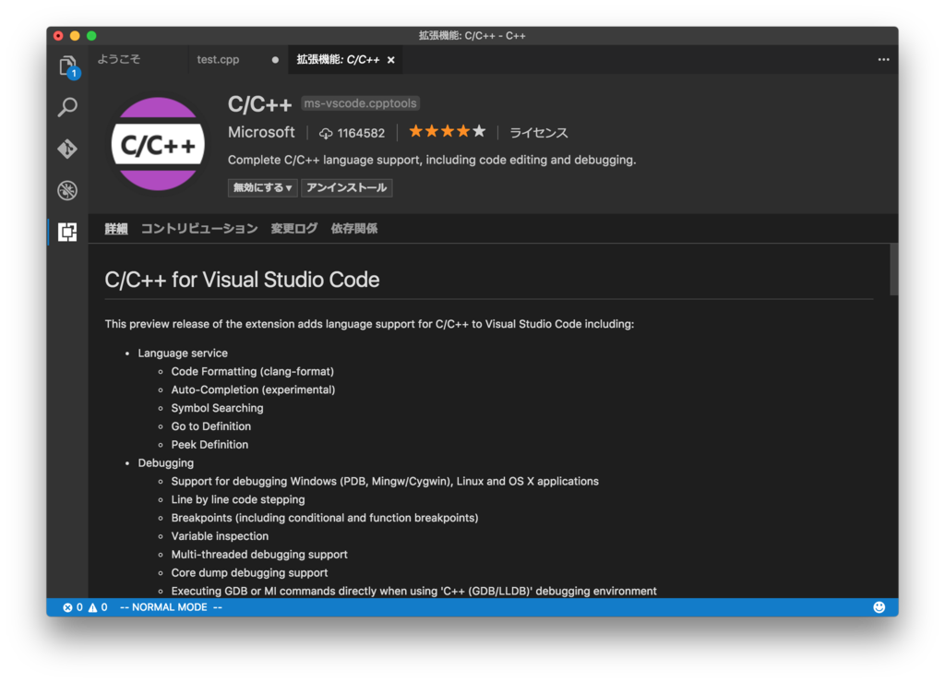945x683 pixels.
Task: Click the 'This preview release' intro paragraph
Action: tap(369, 324)
